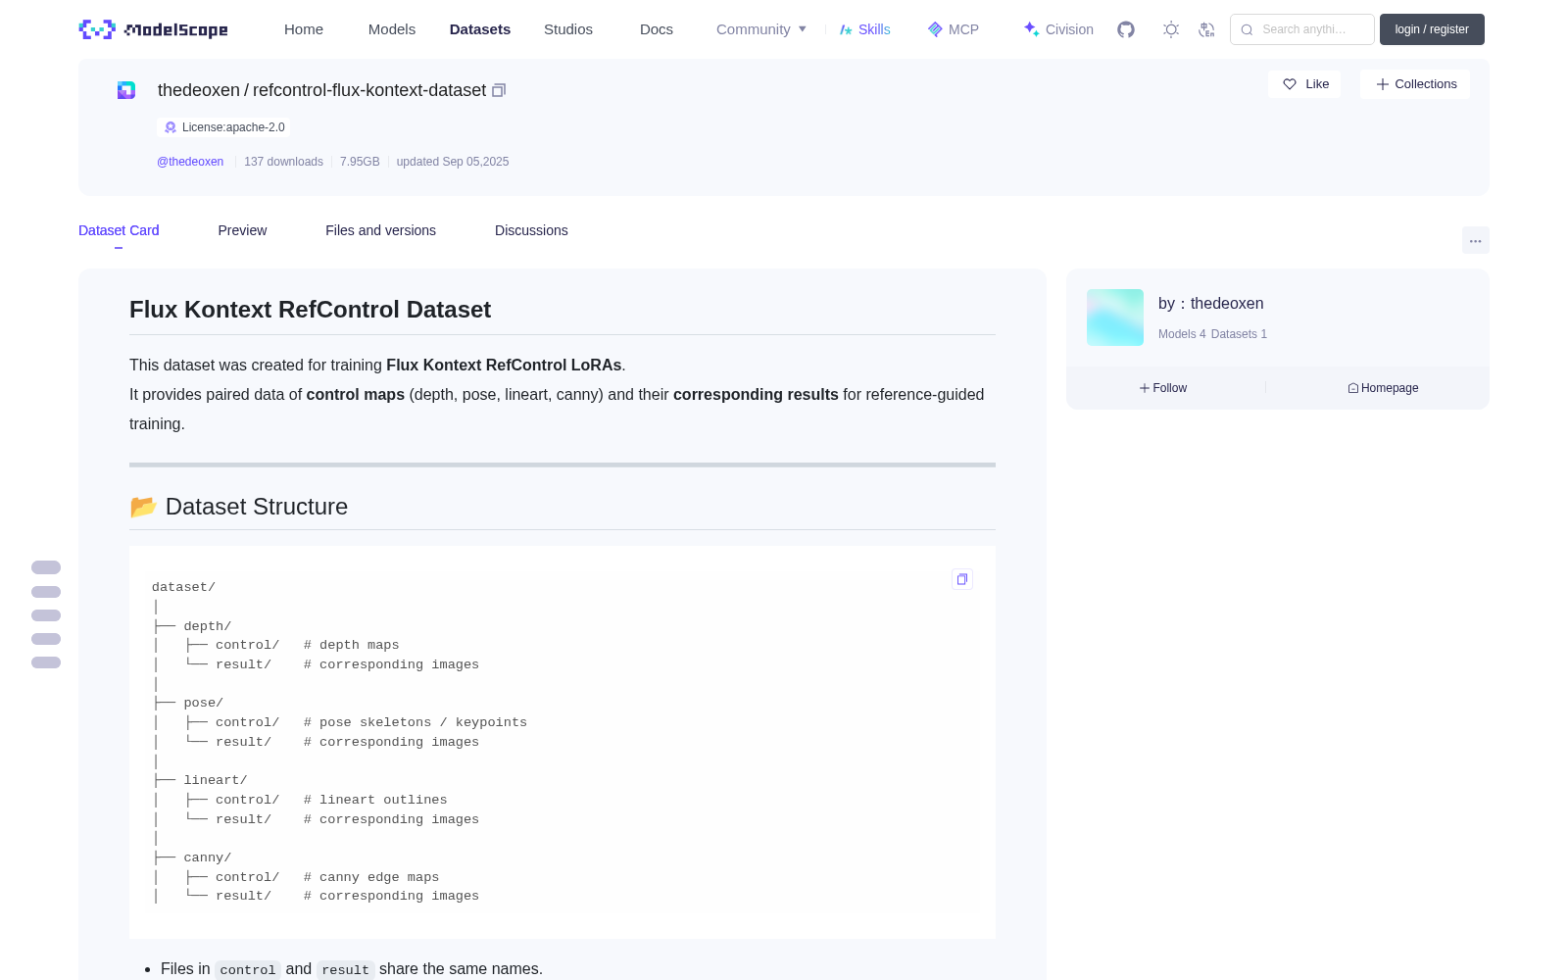This screenshot has width=1568, height=980.
Task: Follow the user thedeoxen
Action: 1163,388
